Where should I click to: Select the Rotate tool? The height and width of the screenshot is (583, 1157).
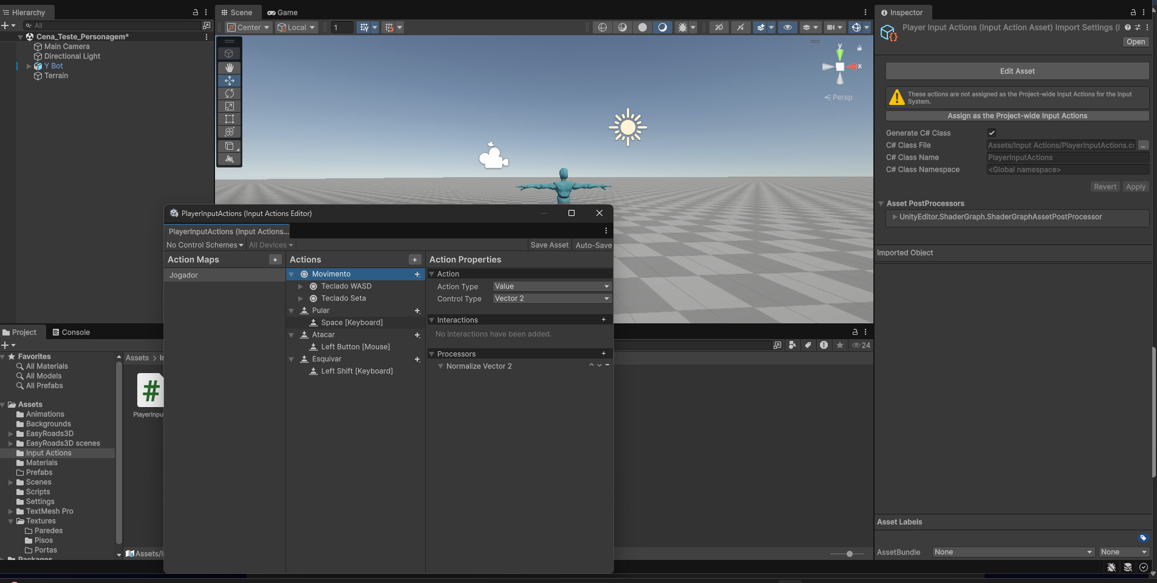(x=230, y=93)
